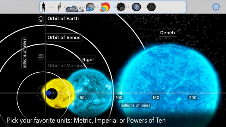Select the stars scale icon
This screenshot has width=226, height=127.
point(105,7)
